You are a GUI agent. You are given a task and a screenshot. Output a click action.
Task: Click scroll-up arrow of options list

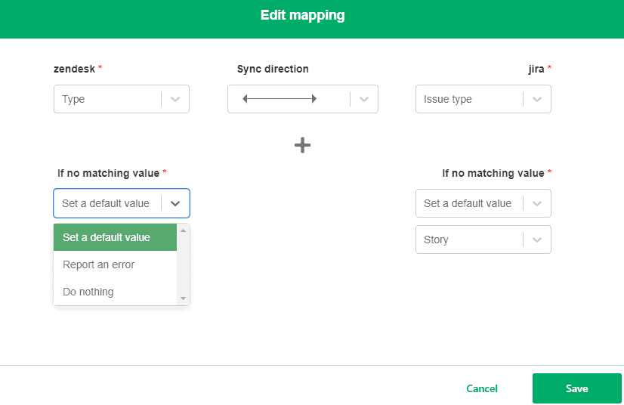tap(183, 230)
